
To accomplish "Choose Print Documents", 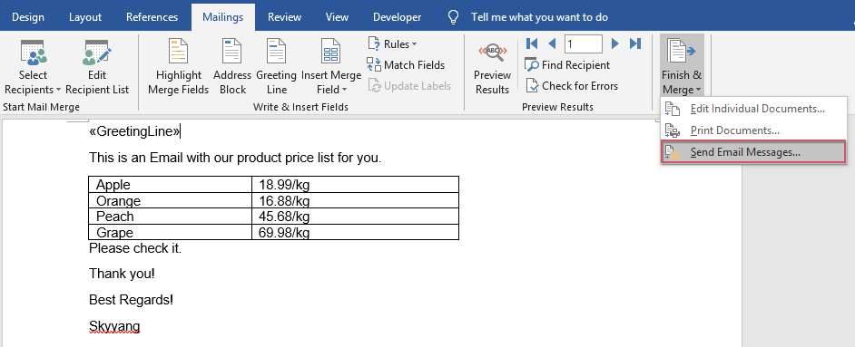I will pyautogui.click(x=753, y=130).
